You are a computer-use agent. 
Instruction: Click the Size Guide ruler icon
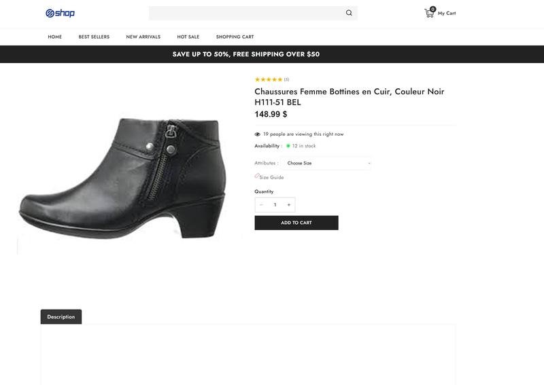coord(257,176)
